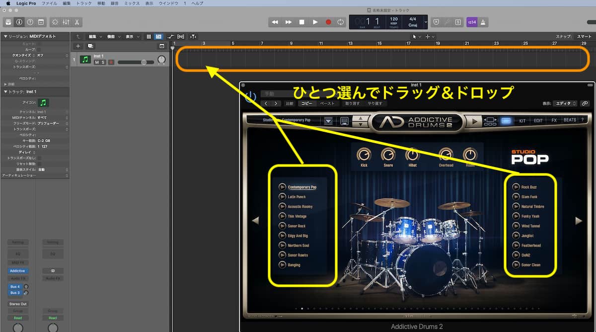
Task: Collapse the トラック: Inst 1 inspector section
Action: (5, 91)
